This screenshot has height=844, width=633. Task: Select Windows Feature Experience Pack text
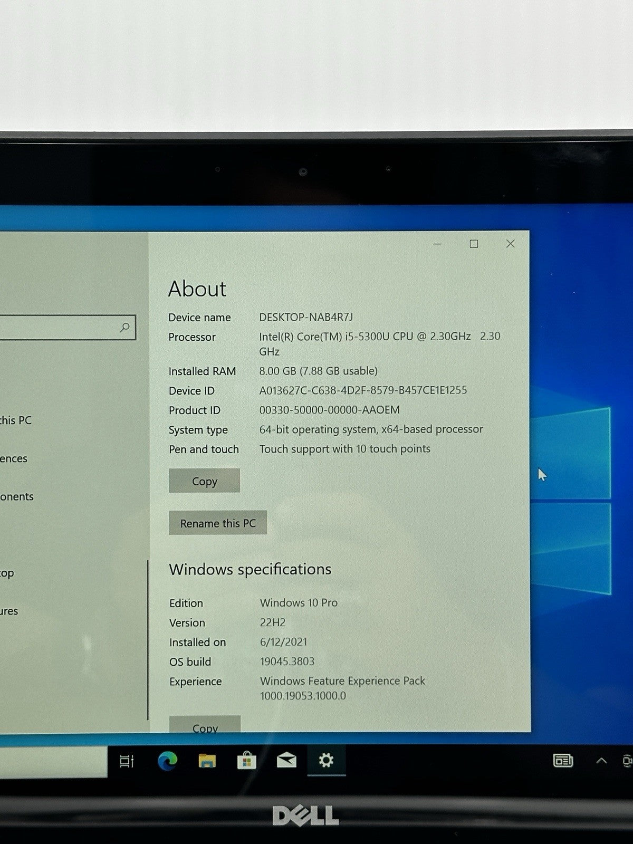pos(342,688)
